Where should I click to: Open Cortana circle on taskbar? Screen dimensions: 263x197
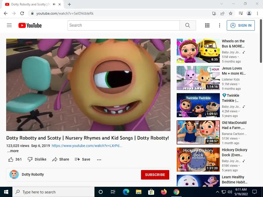point(100,192)
